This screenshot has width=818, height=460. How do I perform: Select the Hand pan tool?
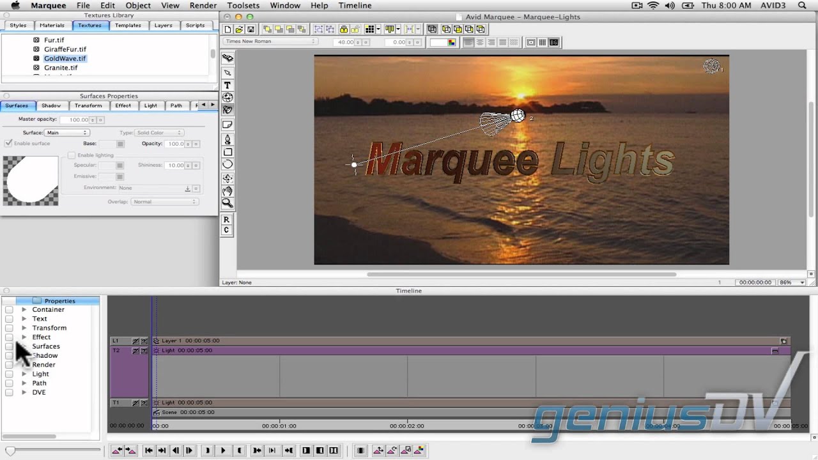(x=227, y=191)
